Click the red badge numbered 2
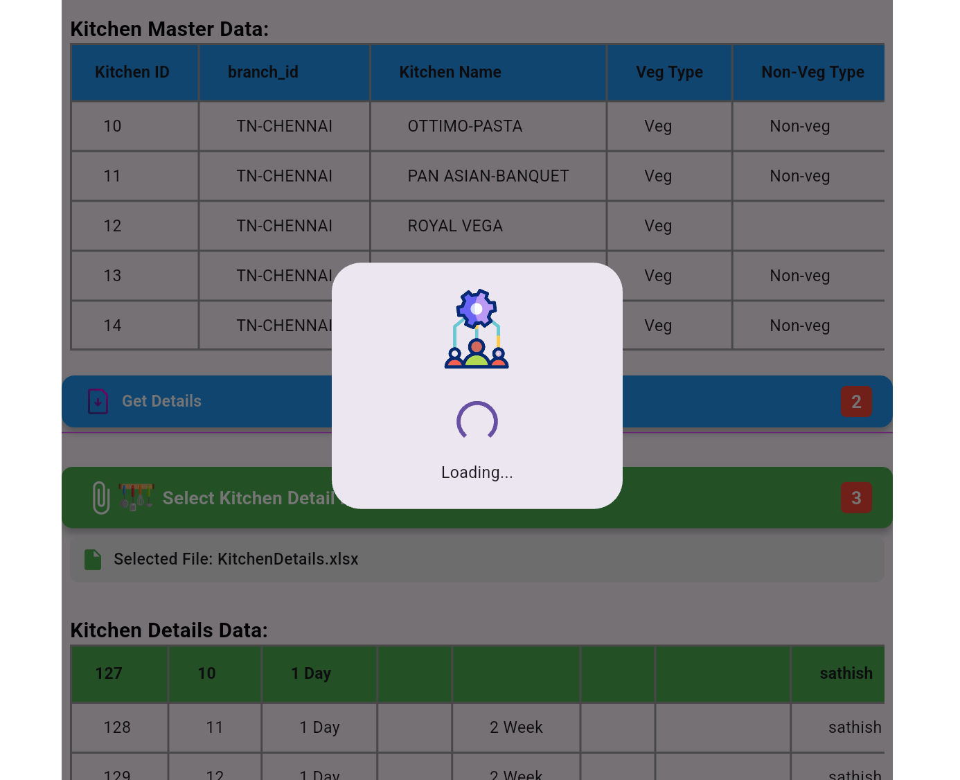 856,402
